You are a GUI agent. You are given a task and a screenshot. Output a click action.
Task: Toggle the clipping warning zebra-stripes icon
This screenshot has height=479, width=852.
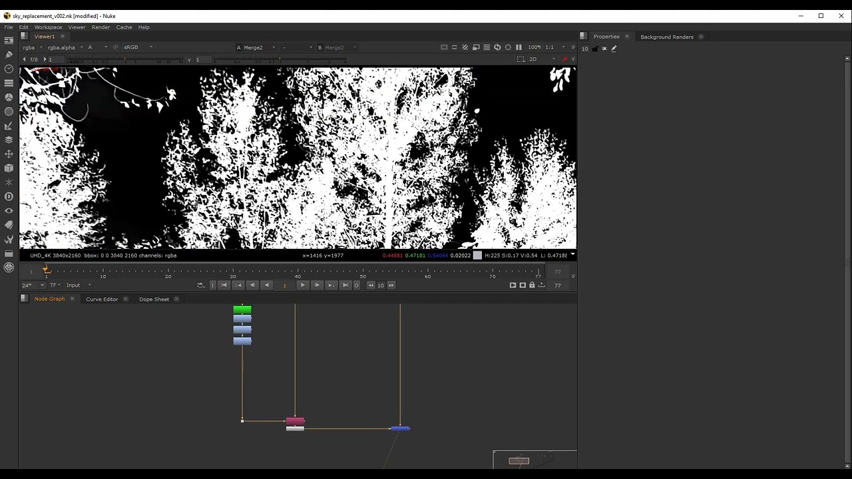[465, 47]
